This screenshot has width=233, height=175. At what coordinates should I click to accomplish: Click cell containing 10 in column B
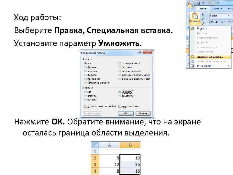point(130,158)
